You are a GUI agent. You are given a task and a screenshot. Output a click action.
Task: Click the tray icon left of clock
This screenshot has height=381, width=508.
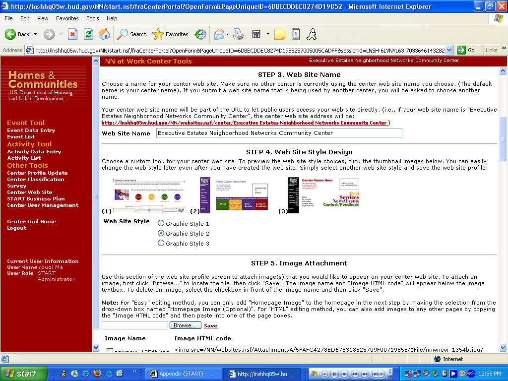(x=471, y=374)
